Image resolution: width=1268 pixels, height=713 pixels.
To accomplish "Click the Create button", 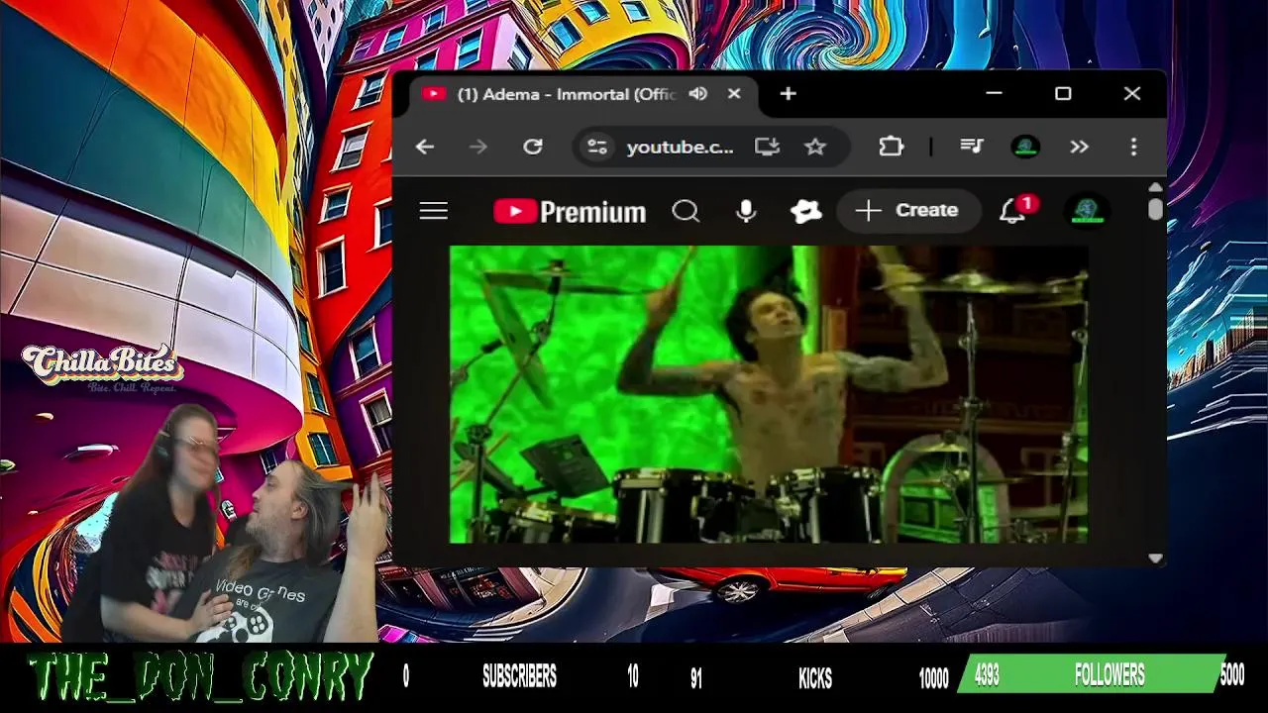I will (908, 210).
